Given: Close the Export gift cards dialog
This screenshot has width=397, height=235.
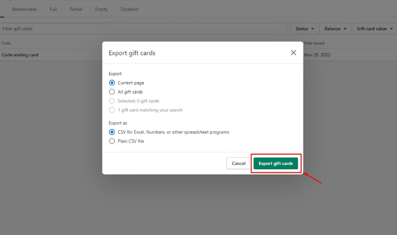Looking at the screenshot, I should (x=293, y=53).
